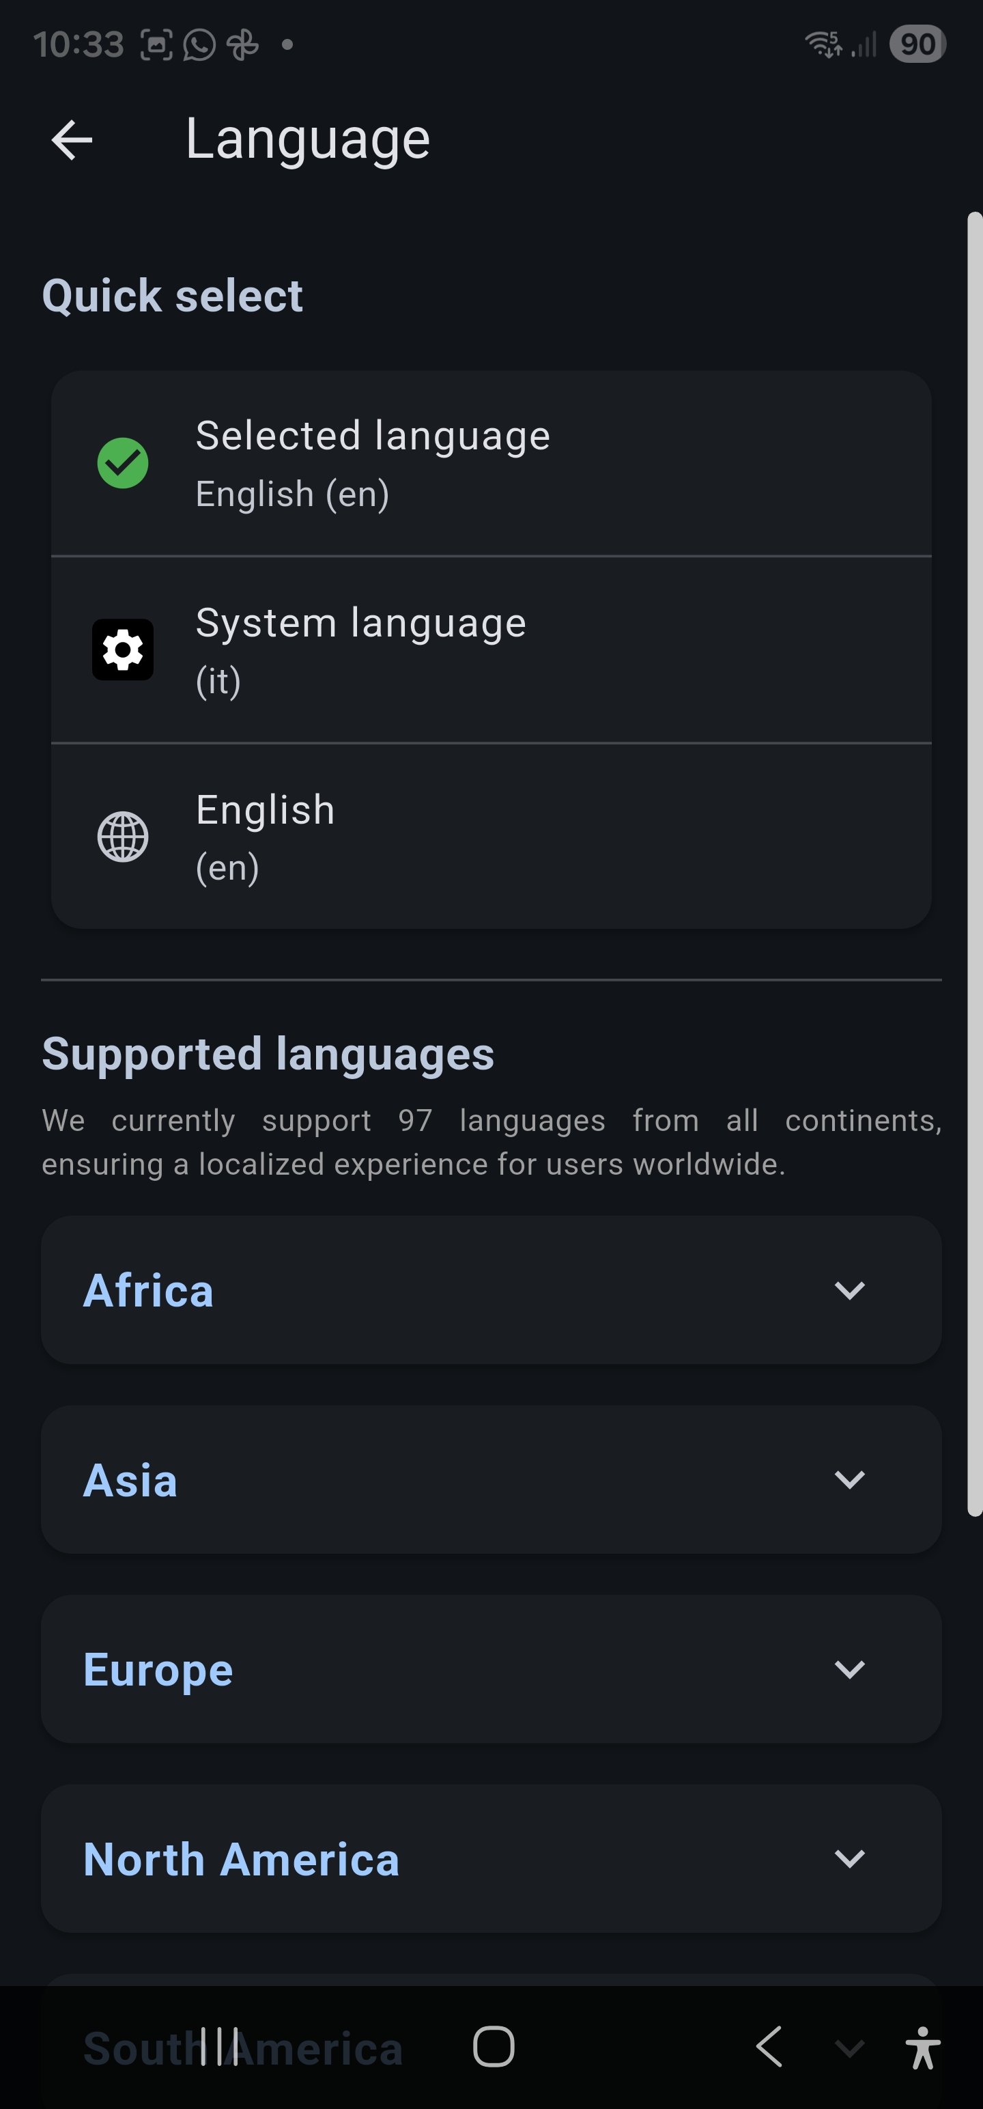The image size is (983, 2109).
Task: Tap the gear icon for System language
Action: click(122, 648)
